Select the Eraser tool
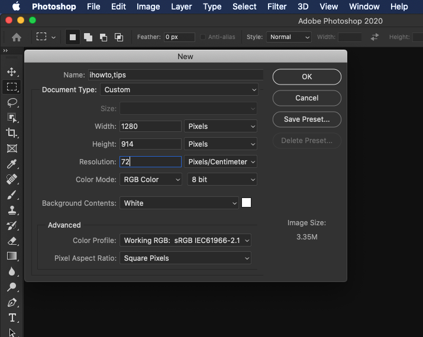423x337 pixels. point(11,241)
